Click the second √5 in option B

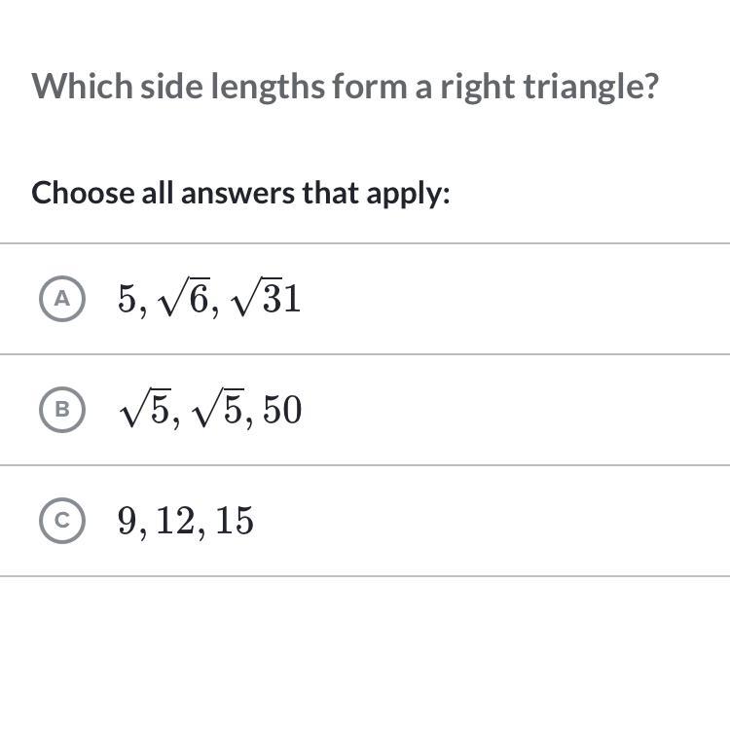pyautogui.click(x=220, y=411)
